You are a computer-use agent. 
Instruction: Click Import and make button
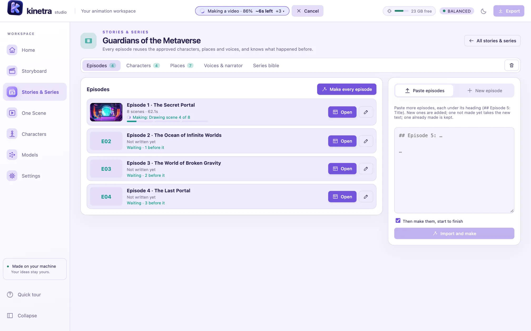point(454,234)
